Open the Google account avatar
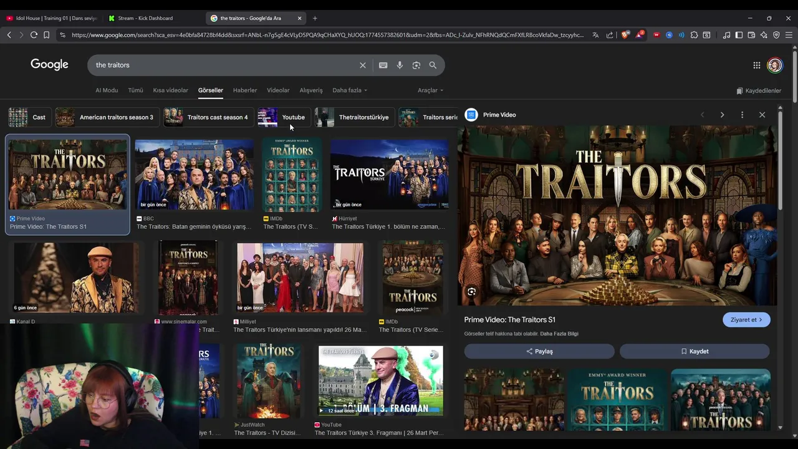Screen dimensions: 798x449 tap(774, 65)
